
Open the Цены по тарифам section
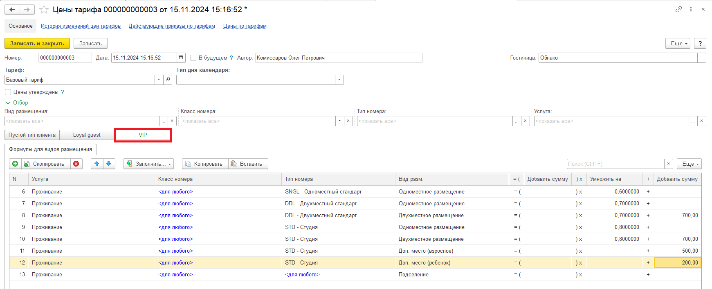[x=245, y=26]
